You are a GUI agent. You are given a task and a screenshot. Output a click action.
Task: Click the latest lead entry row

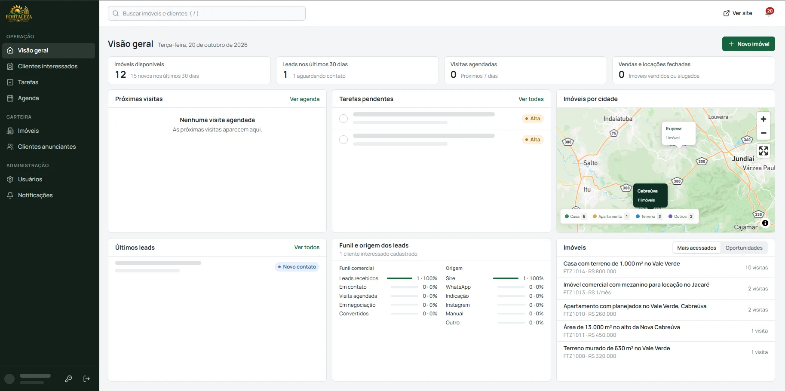click(217, 267)
